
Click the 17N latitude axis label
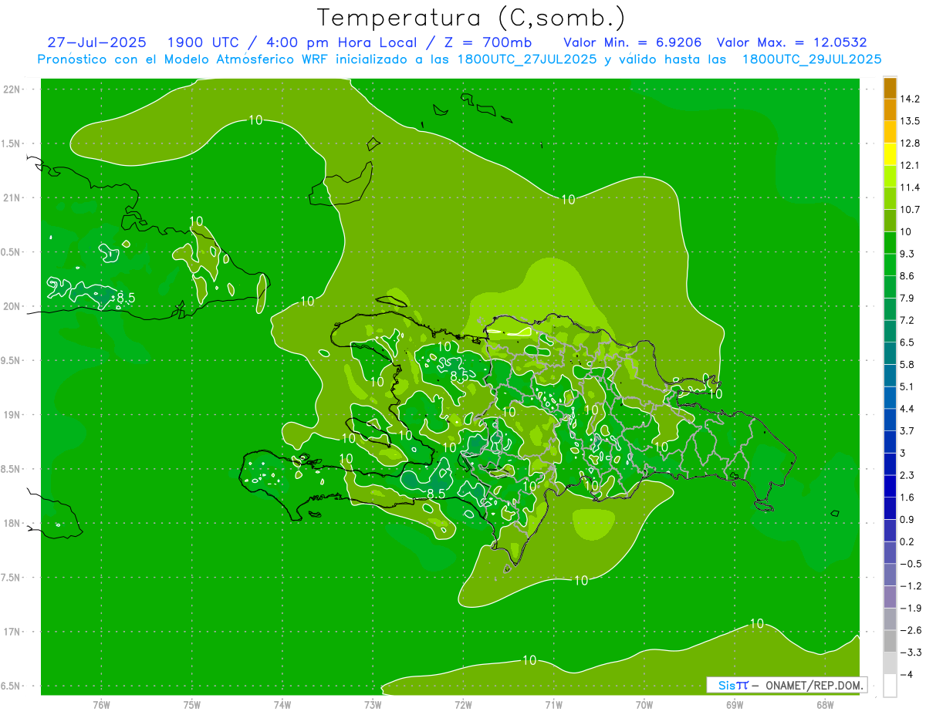point(11,632)
